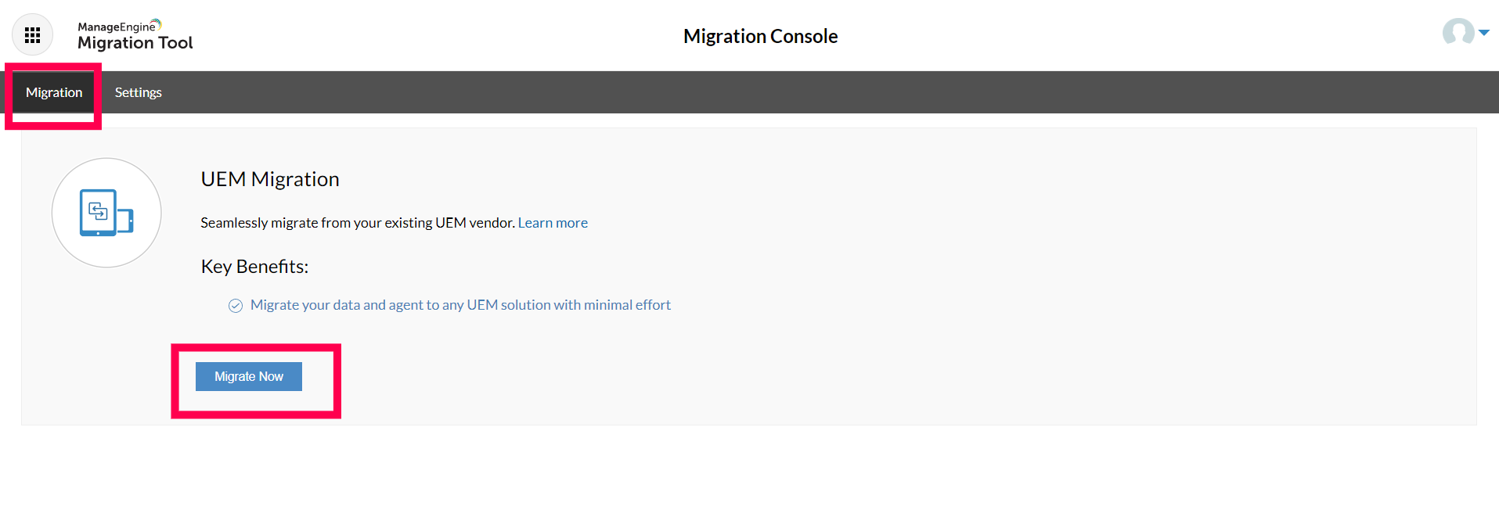Click the Key Benefits heading

254,267
